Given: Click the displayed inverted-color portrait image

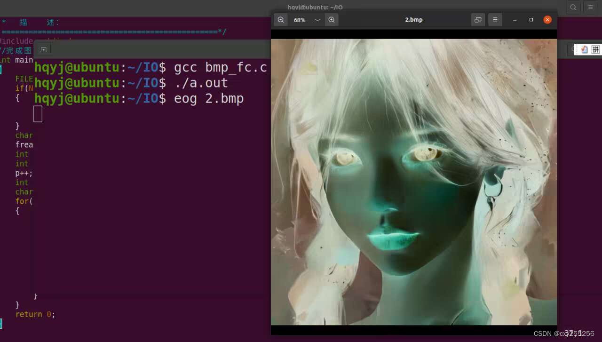Looking at the screenshot, I should click(414, 182).
